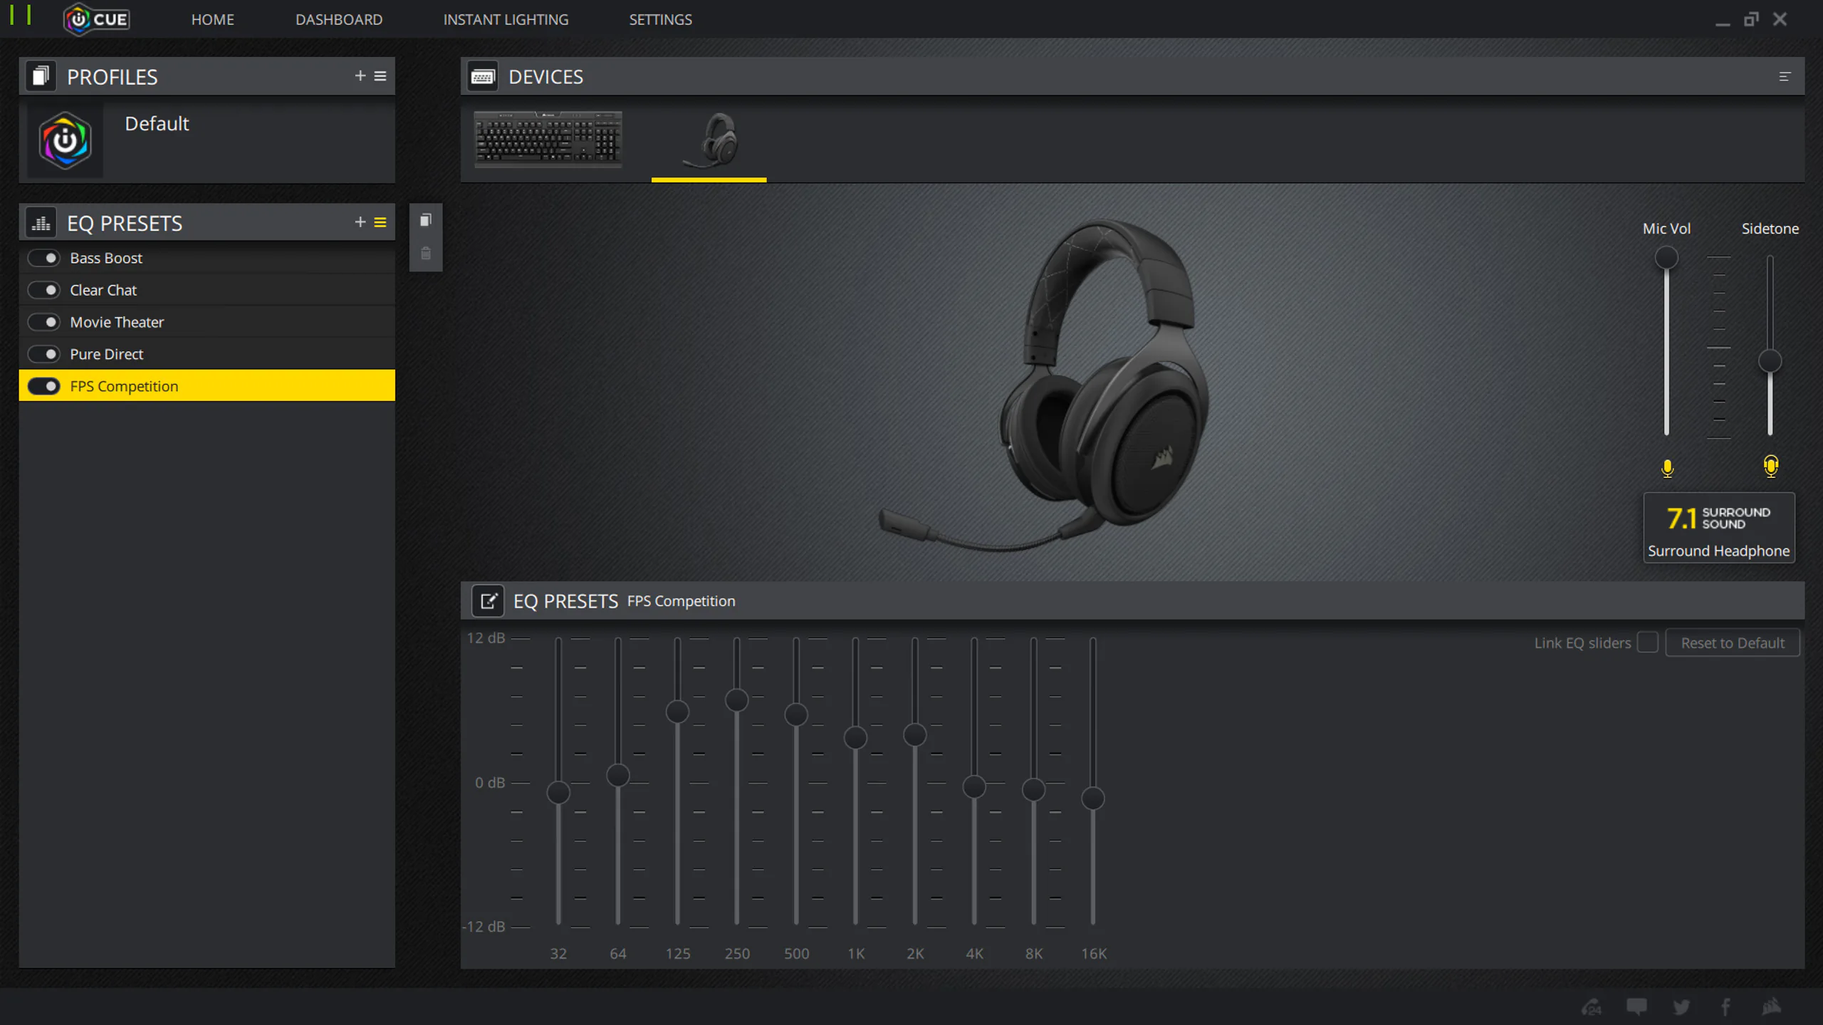Toggle the sidetone microphone icon

[1771, 467]
